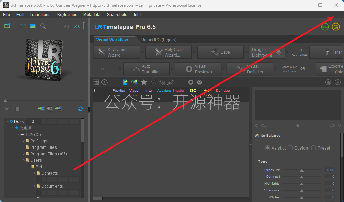Screen dimensions: 344x202
Task: Click the blue crossed-curves icon beside ALL
Action: [x=77, y=26]
